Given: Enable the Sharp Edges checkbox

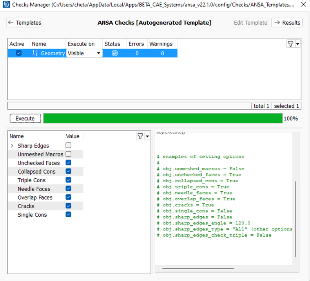Looking at the screenshot, I should click(x=69, y=145).
